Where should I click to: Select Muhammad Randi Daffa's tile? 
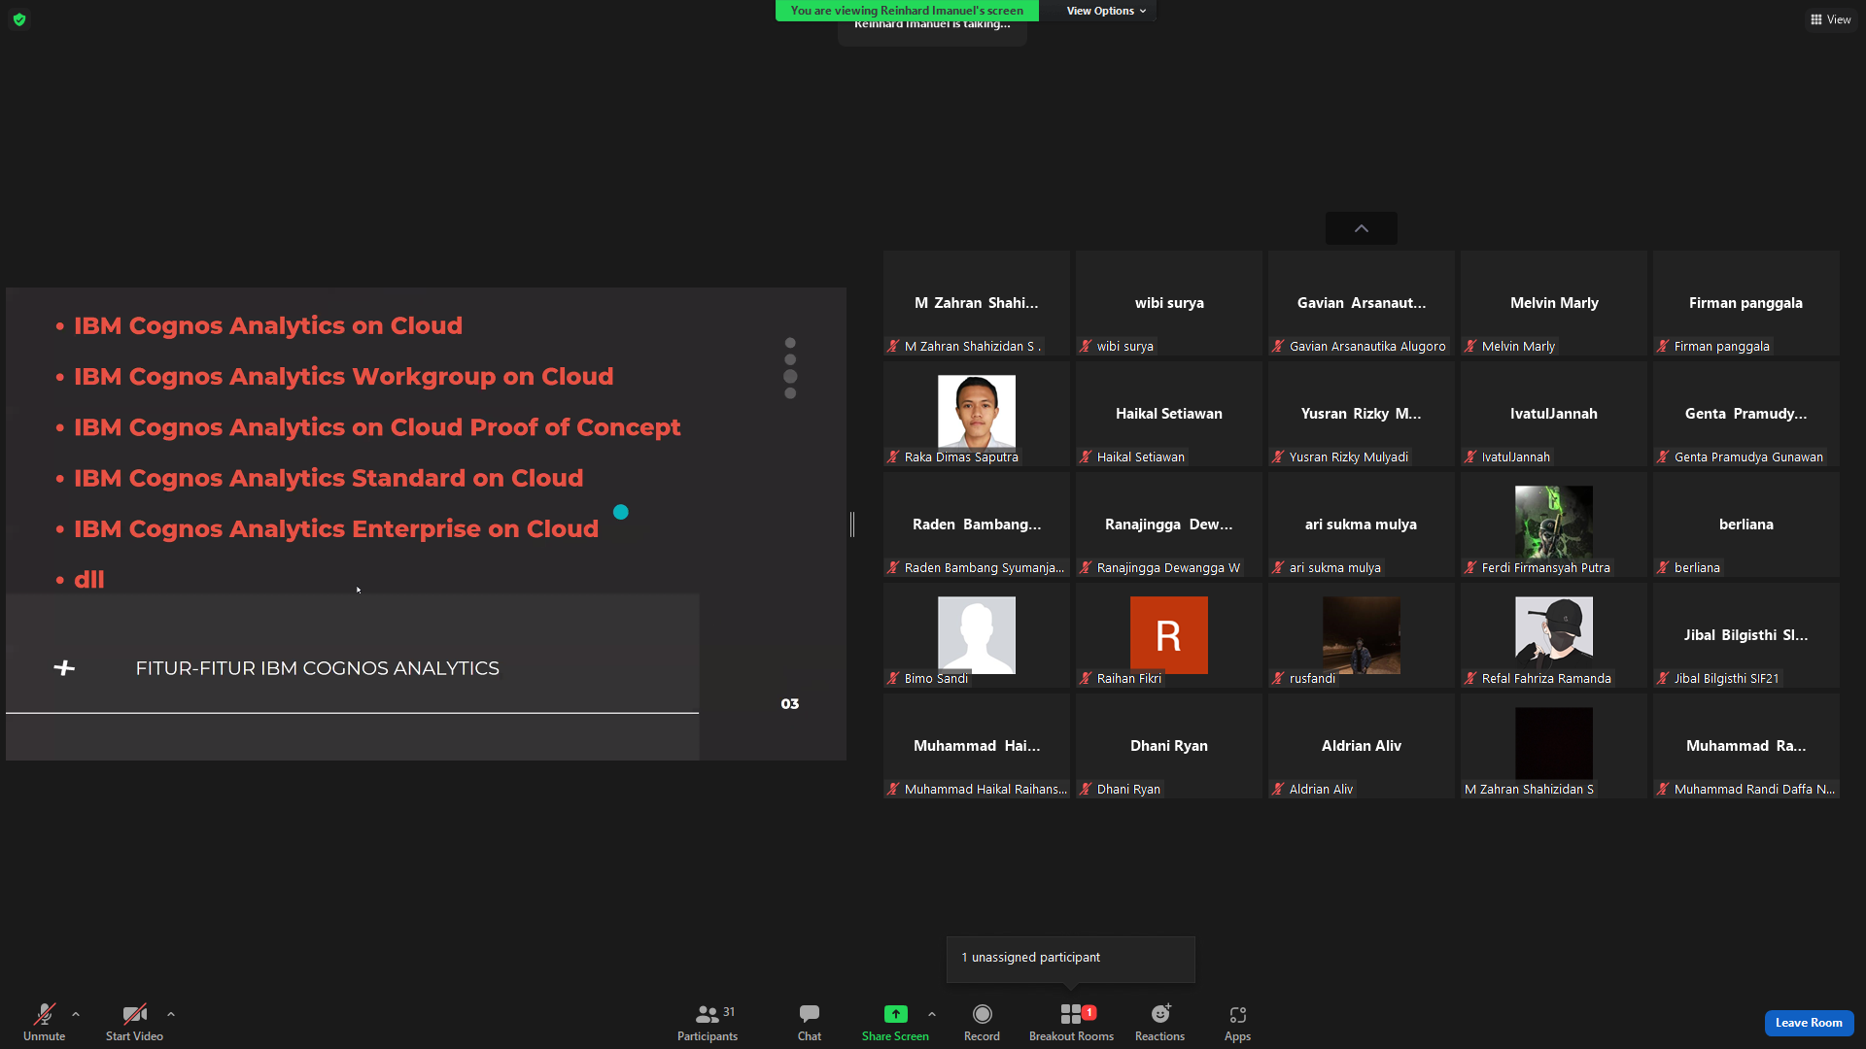tap(1746, 746)
